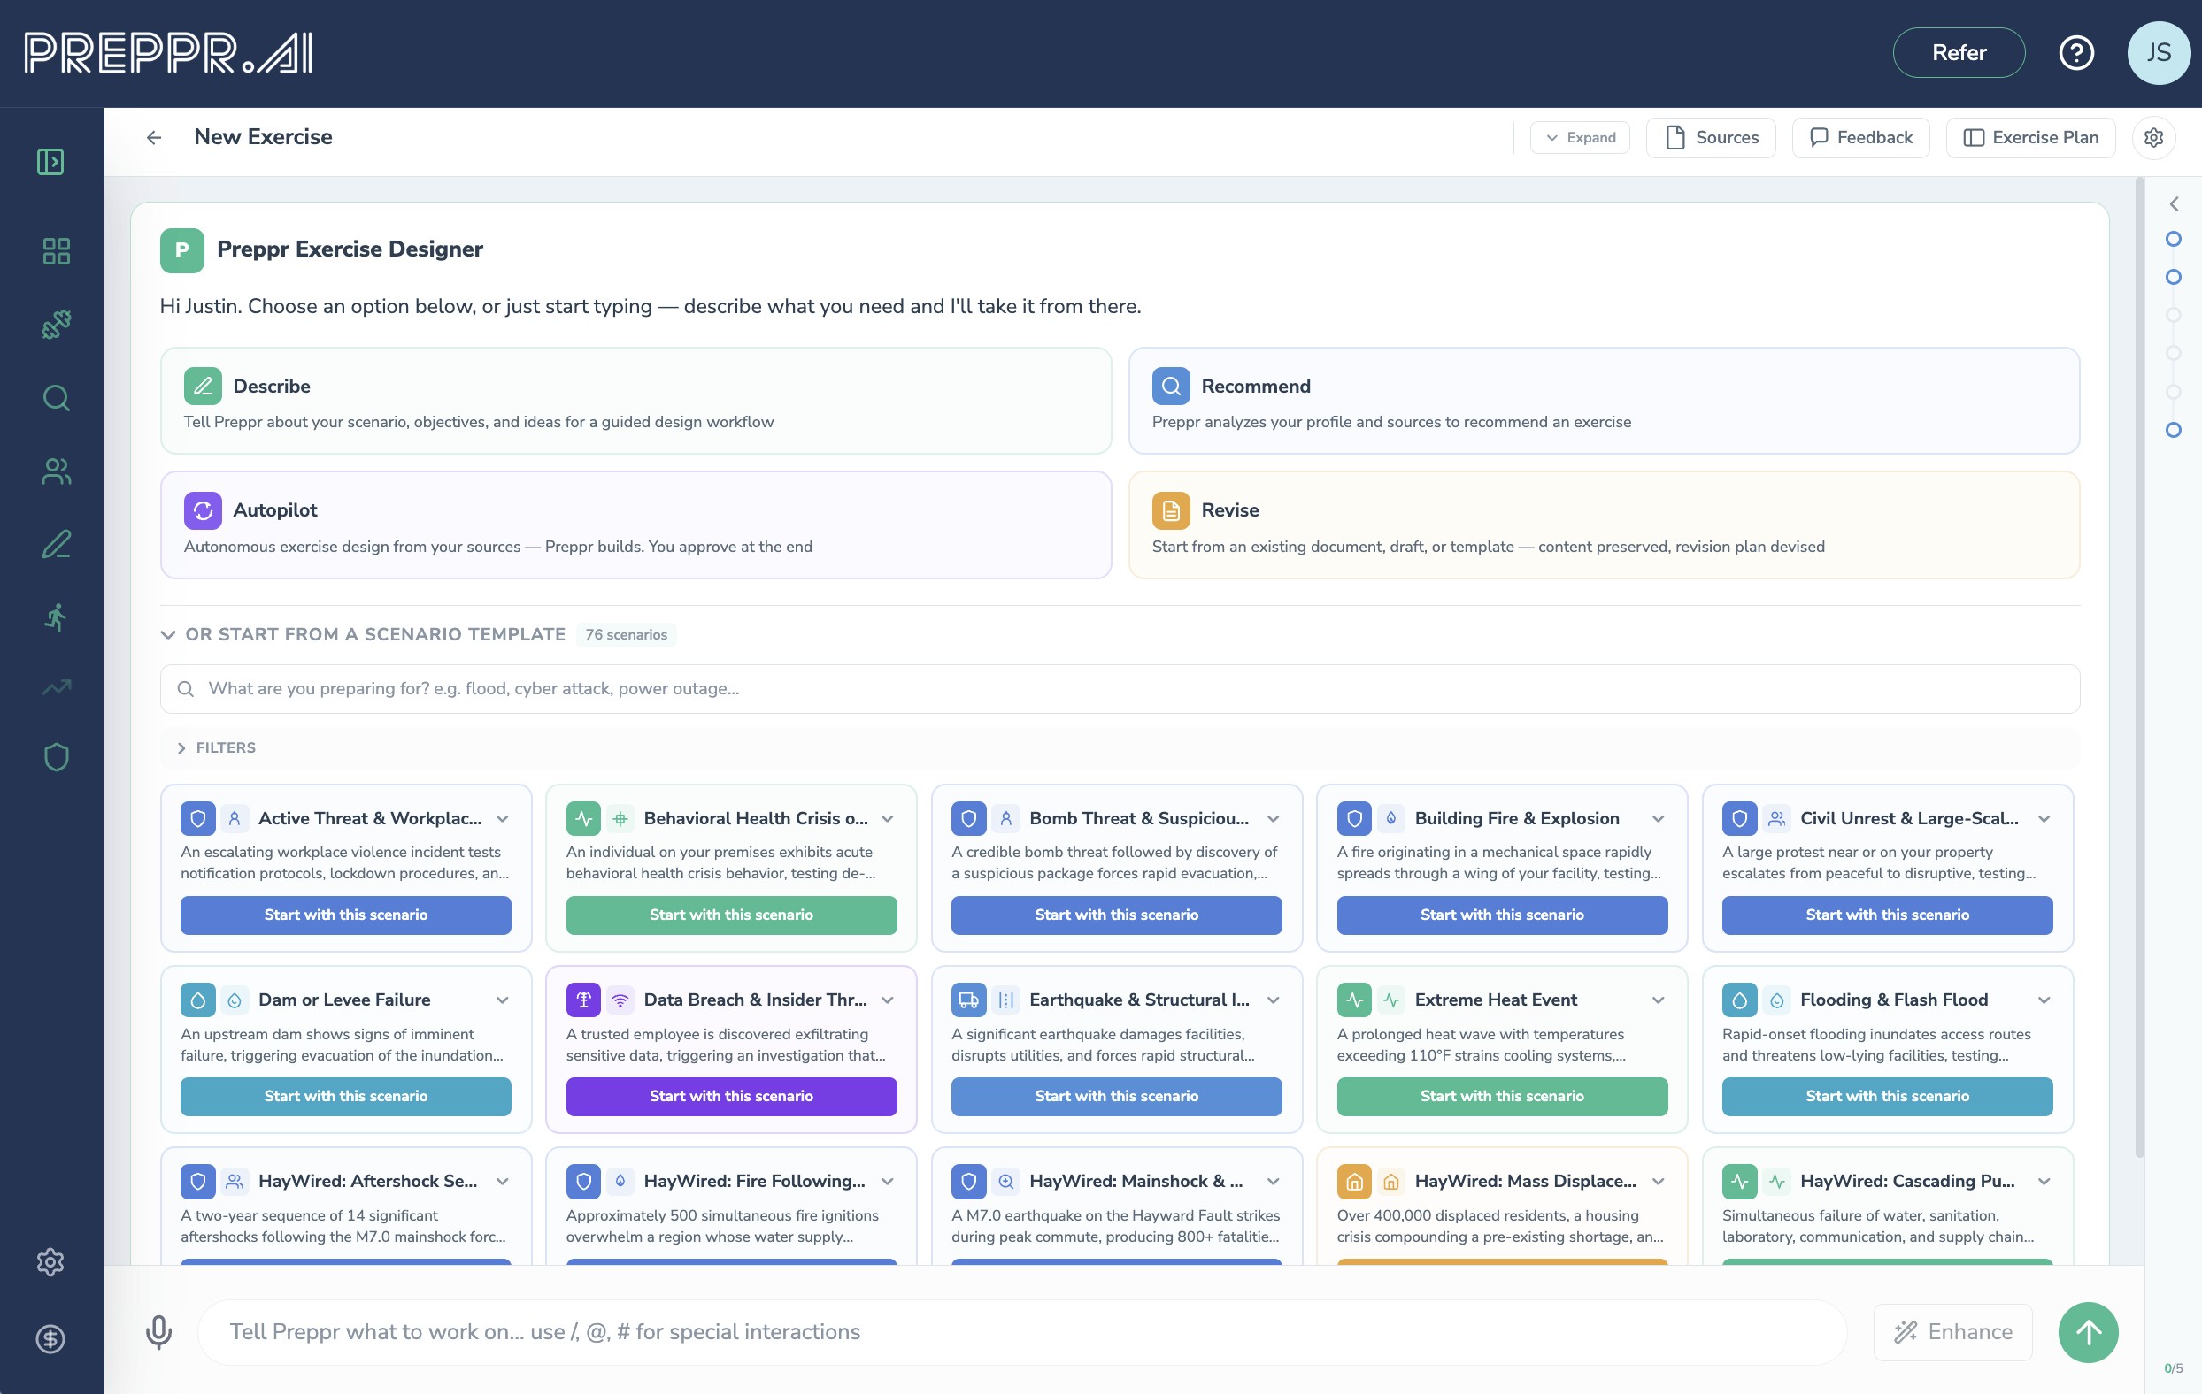
Task: Open the Expand dropdown in header
Action: [1580, 137]
